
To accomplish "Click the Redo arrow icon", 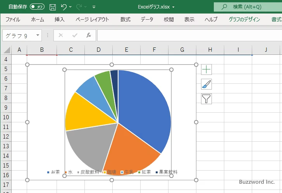I will 79,7.
